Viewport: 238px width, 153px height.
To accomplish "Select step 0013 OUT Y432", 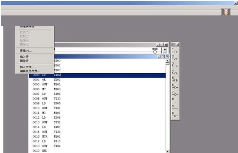I will pos(97,122).
